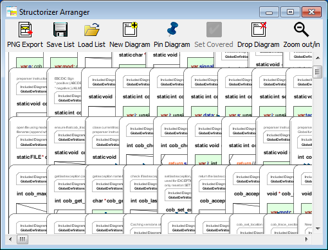
Task: Click "get exception name" comment text
Action: [x=108, y=176]
